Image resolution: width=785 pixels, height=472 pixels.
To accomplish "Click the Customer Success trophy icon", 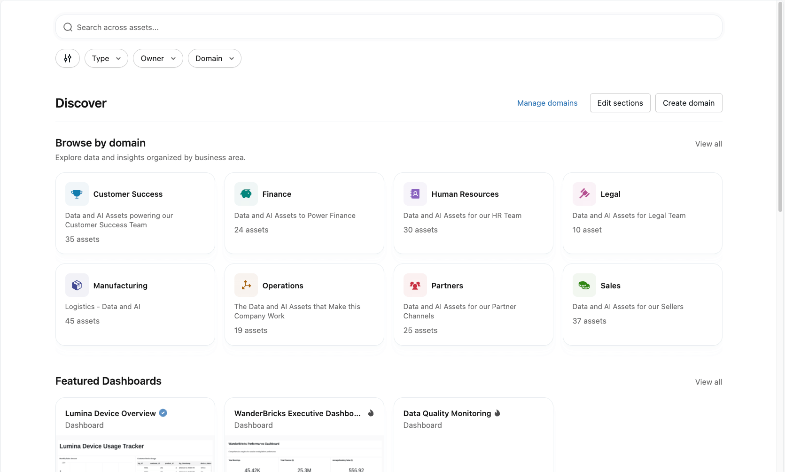I will click(77, 194).
